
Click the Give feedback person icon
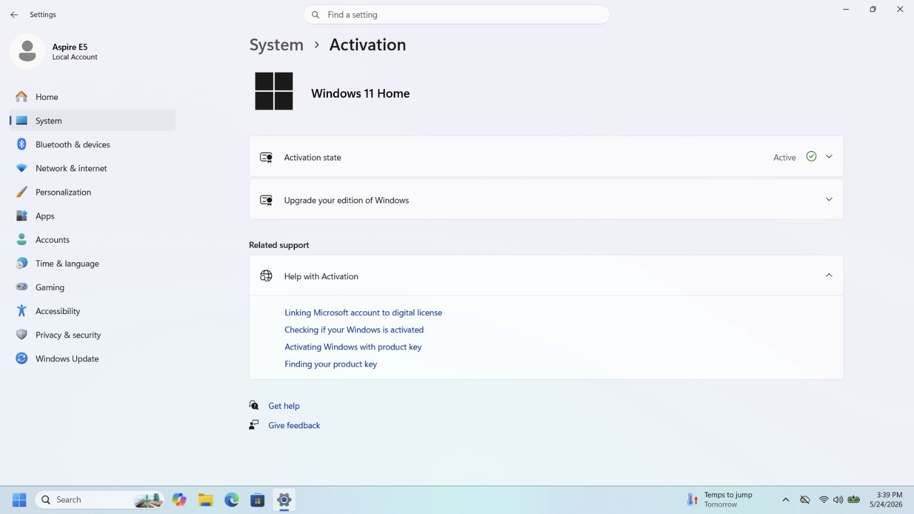tap(254, 425)
